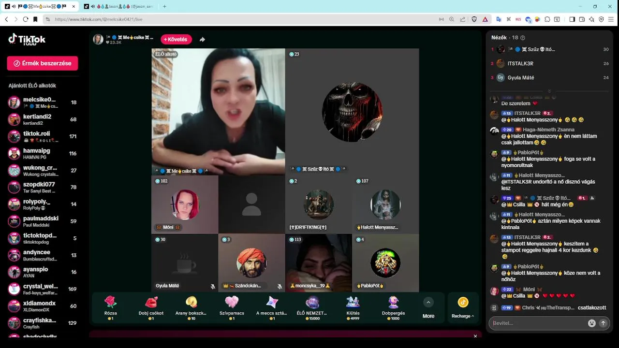Open crayfishka... live from recommended list
Image resolution: width=619 pixels, height=348 pixels.
click(43, 323)
